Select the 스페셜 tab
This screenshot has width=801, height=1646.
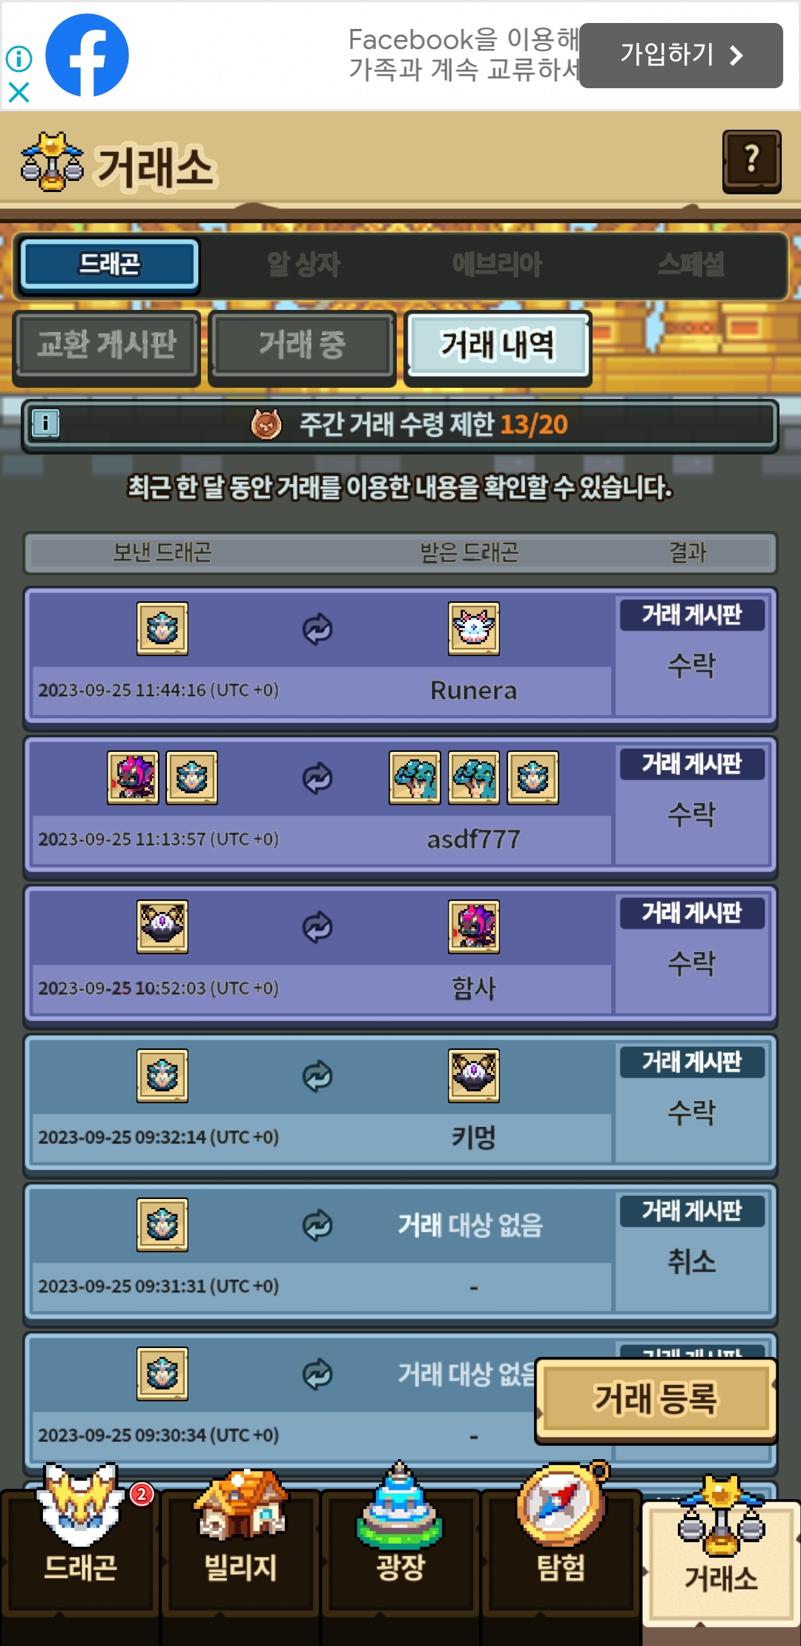pyautogui.click(x=691, y=264)
